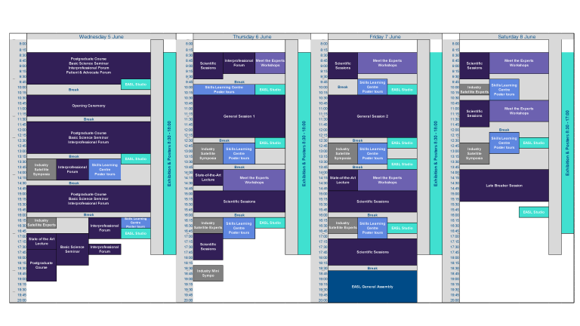Select the EASL General Assembly block

(x=372, y=287)
